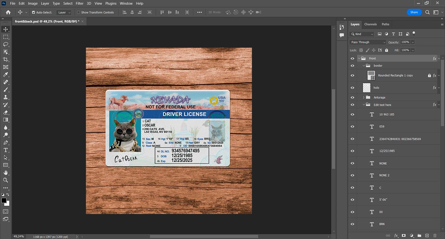Click the layer effects fx button at bottom
Screen dimensions: 445x239
[396, 236]
